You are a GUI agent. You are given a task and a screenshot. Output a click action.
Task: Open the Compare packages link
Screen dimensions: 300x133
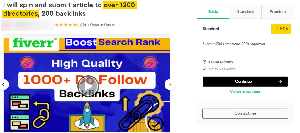[x=245, y=91]
